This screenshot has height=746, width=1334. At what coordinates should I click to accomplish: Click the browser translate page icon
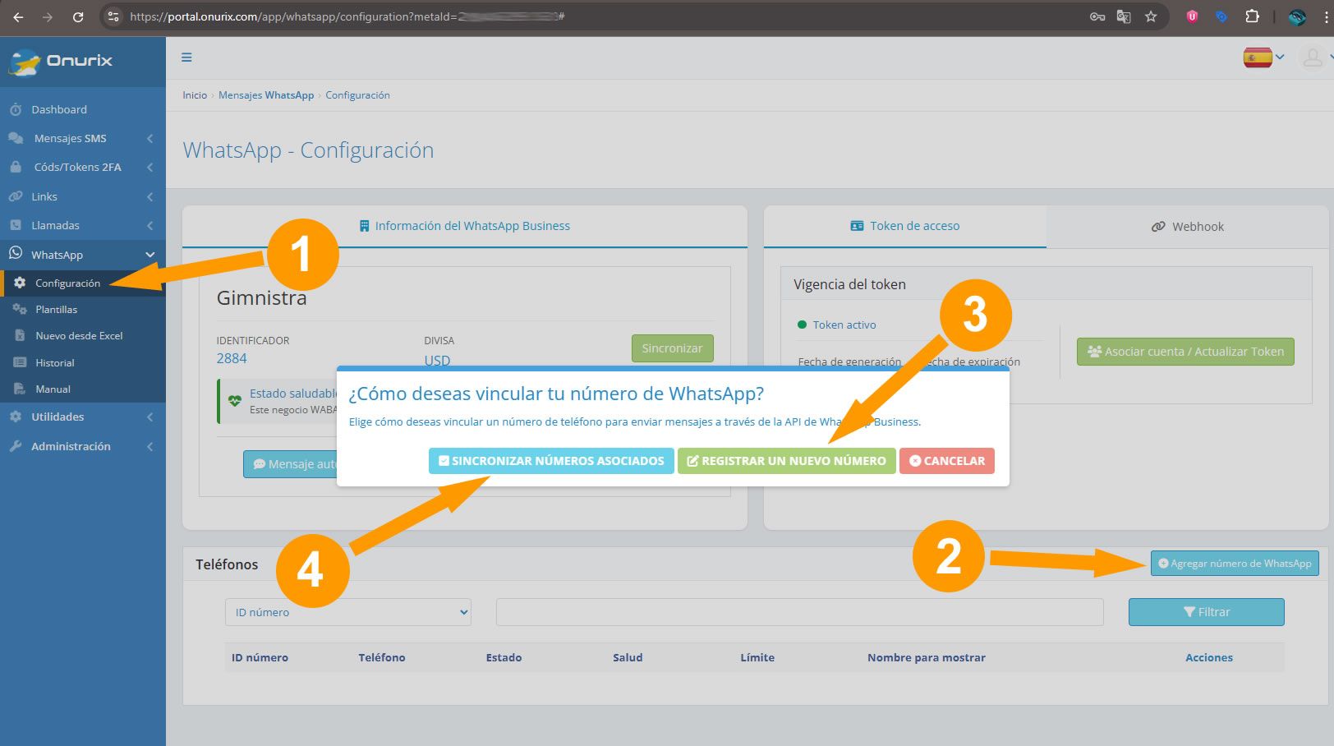[1124, 16]
